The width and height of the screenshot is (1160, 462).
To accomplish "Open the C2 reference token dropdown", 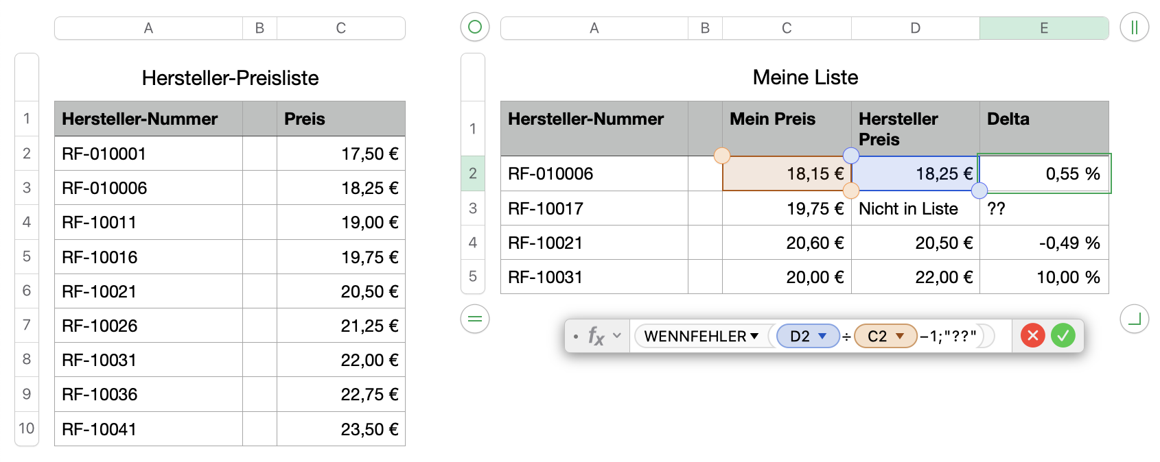I will [900, 336].
